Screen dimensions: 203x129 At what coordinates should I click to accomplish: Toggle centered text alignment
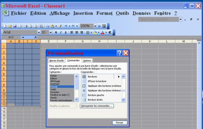click(77, 32)
